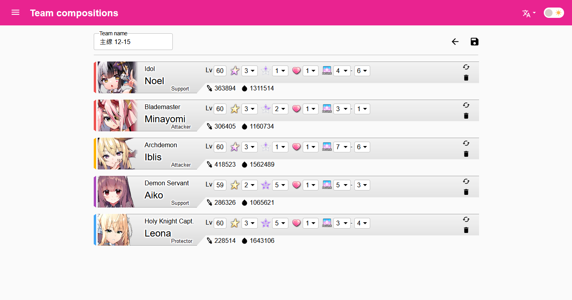Click the back arrow icon
Screen dimensions: 572x300
pyautogui.click(x=455, y=41)
